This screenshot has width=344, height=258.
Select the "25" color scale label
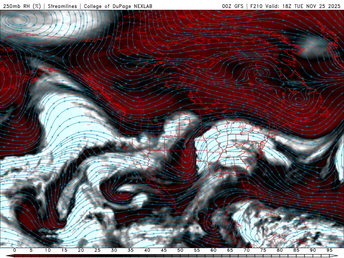coord(98,250)
